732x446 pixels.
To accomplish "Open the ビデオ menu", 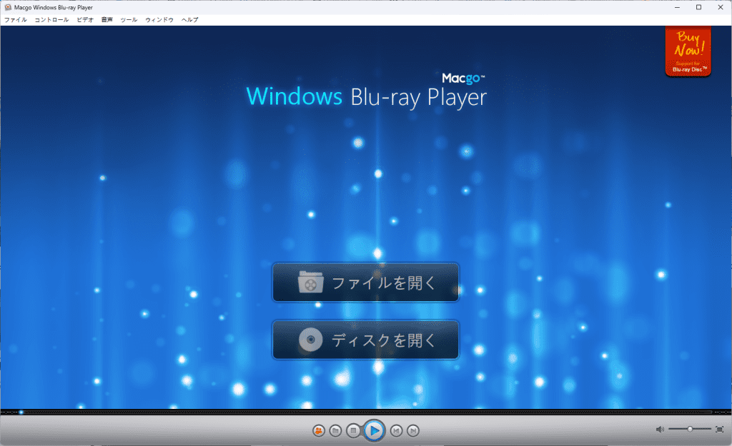I will tap(85, 19).
